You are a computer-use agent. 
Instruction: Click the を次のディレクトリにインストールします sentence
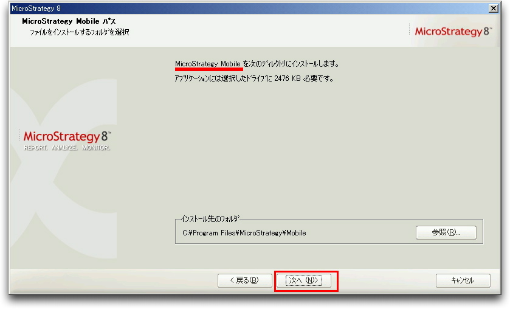[291, 64]
